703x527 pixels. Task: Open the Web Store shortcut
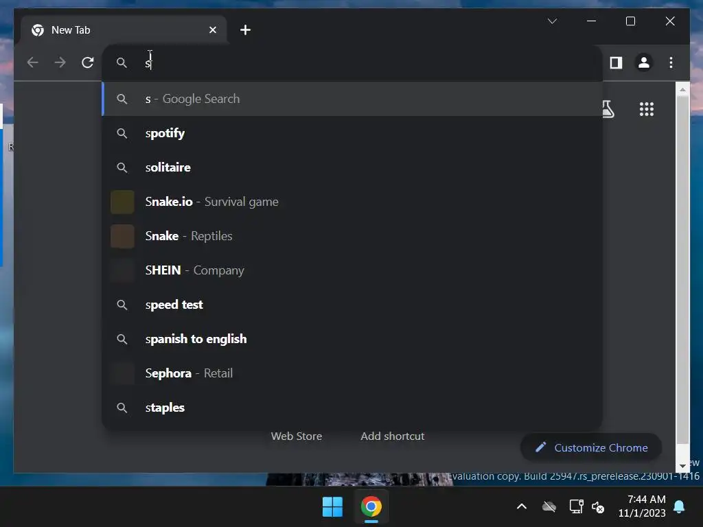point(297,436)
